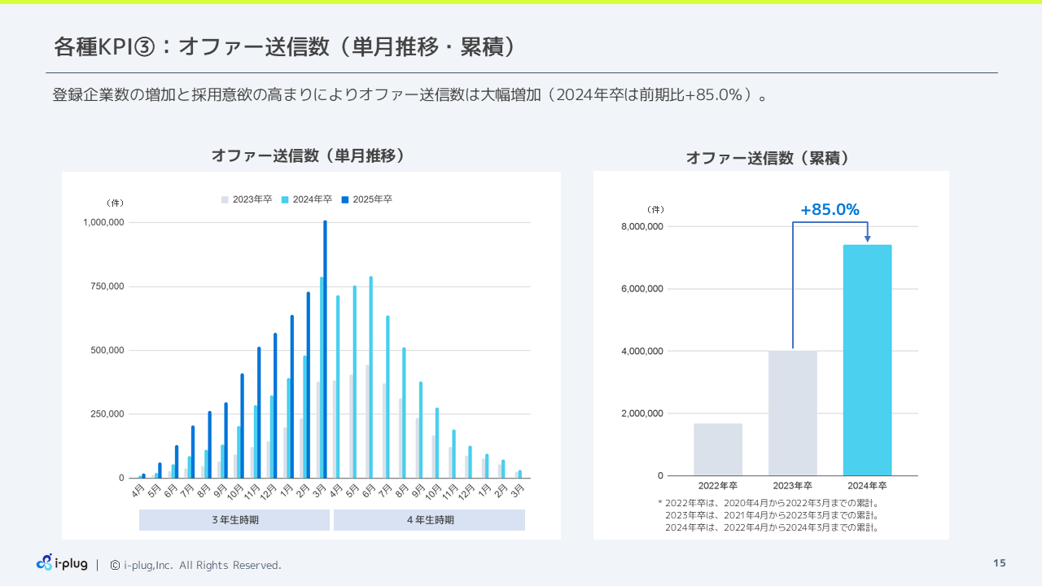Click the 3年生時期 period band
The height and width of the screenshot is (586, 1042).
click(x=234, y=520)
